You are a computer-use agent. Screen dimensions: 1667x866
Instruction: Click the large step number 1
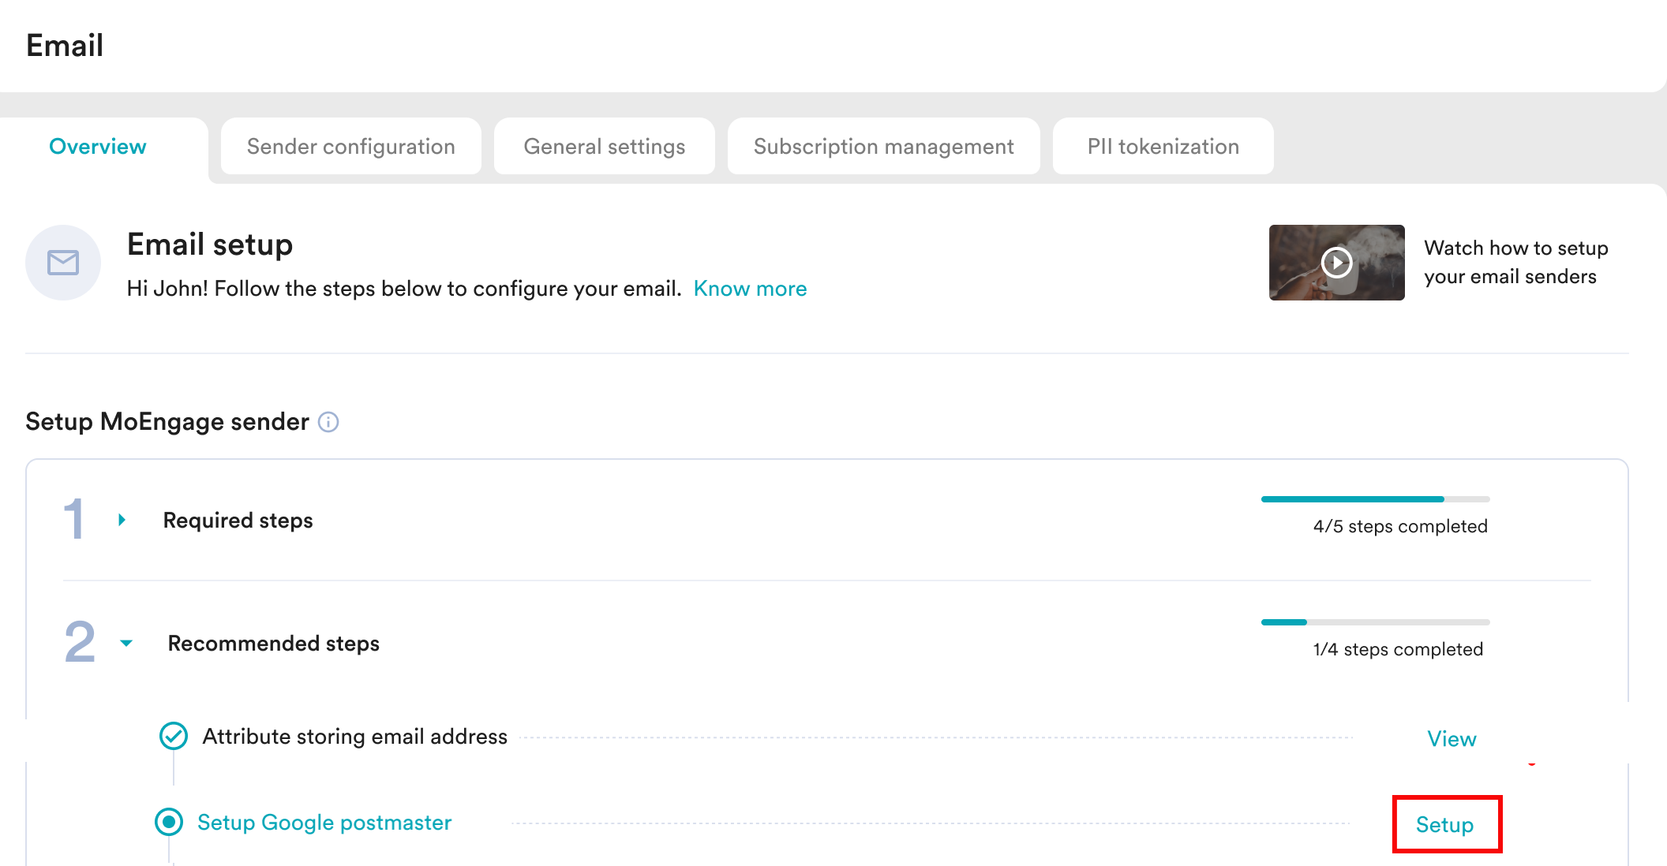(x=74, y=519)
